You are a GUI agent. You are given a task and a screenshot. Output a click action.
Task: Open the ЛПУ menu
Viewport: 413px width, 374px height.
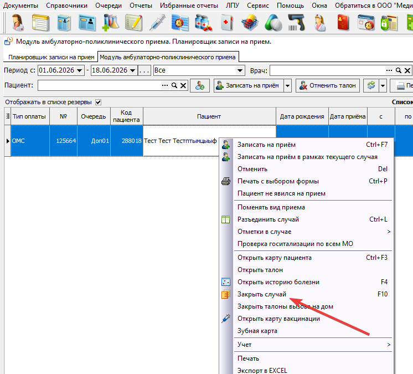233,6
